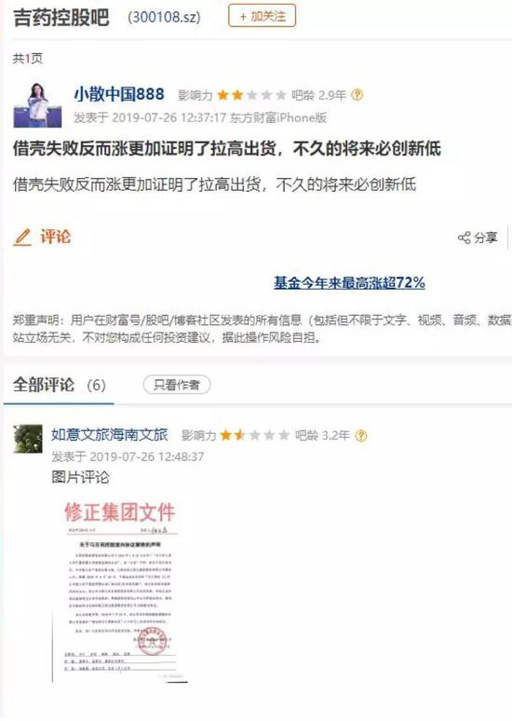Enlarge the 修正集团文件 image attachment
This screenshot has height=721, width=512.
(120, 592)
